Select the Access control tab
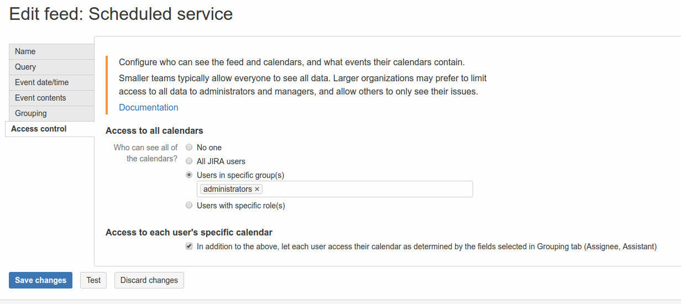This screenshot has width=681, height=304. pyautogui.click(x=50, y=129)
